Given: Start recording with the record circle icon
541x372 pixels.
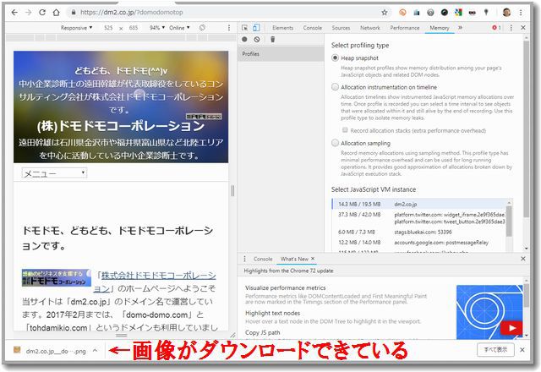Looking at the screenshot, I should coord(244,40).
